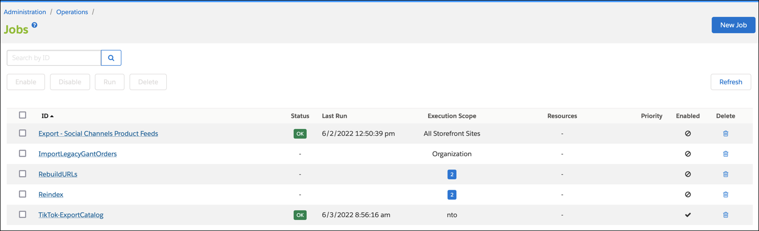Navigate to Operations breadcrumb
This screenshot has height=231, width=759.
72,12
